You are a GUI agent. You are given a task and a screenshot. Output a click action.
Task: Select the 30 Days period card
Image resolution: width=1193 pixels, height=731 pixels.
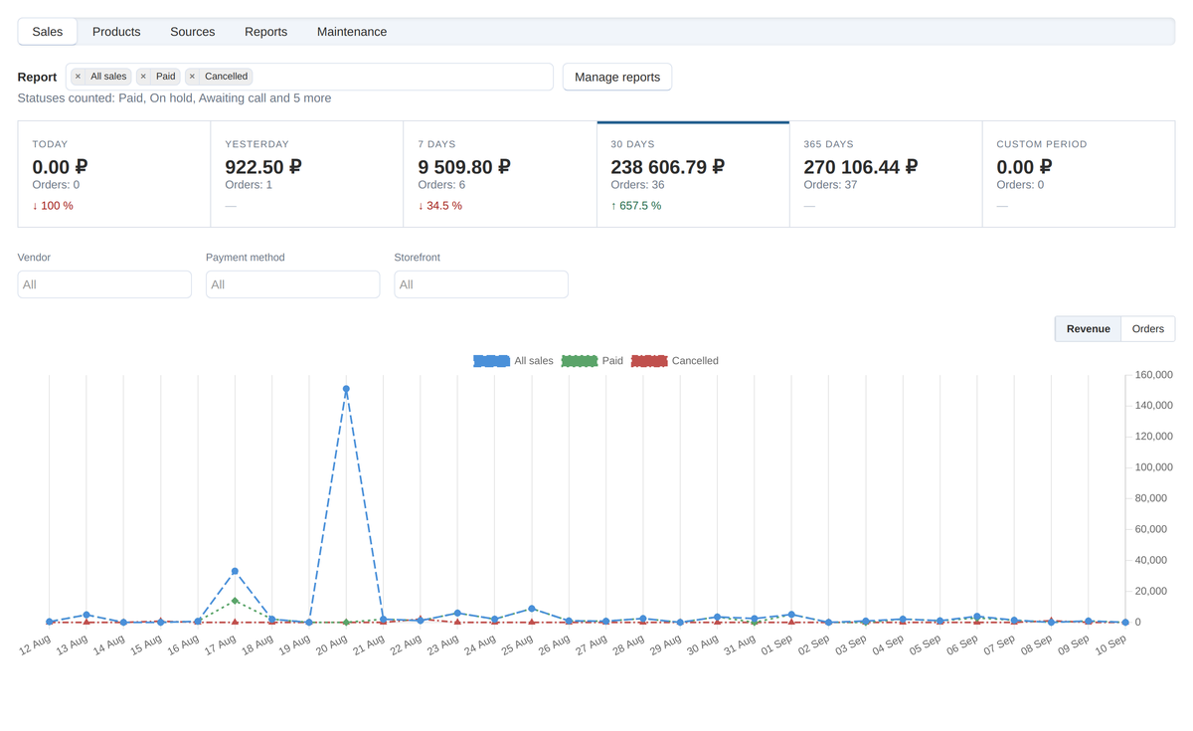693,174
